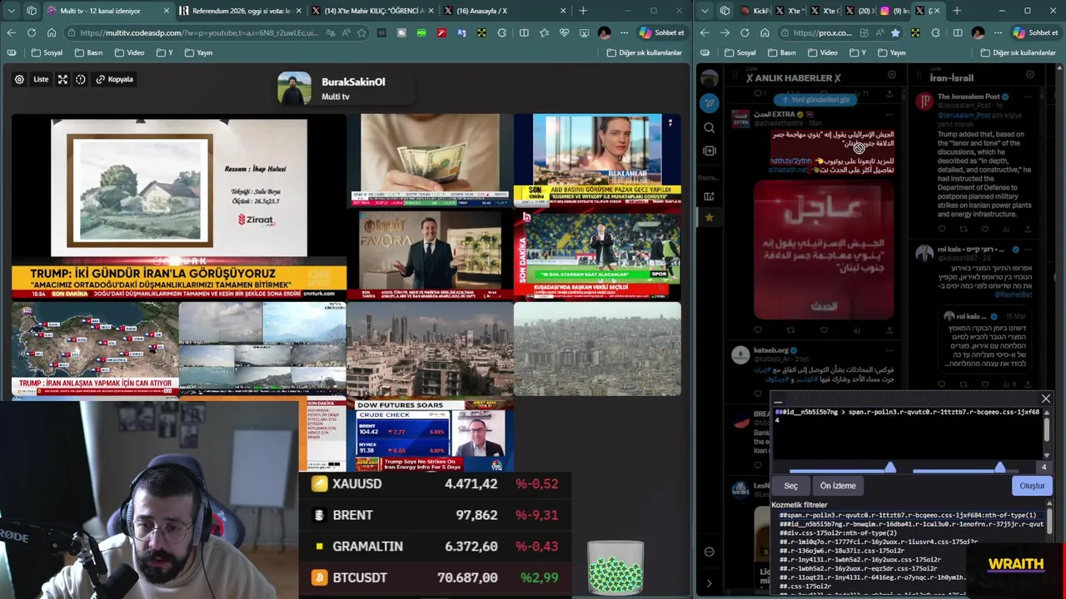Expand X Pro sidebar chevron at bottom
Screen dimensions: 1066x599
pos(709,583)
